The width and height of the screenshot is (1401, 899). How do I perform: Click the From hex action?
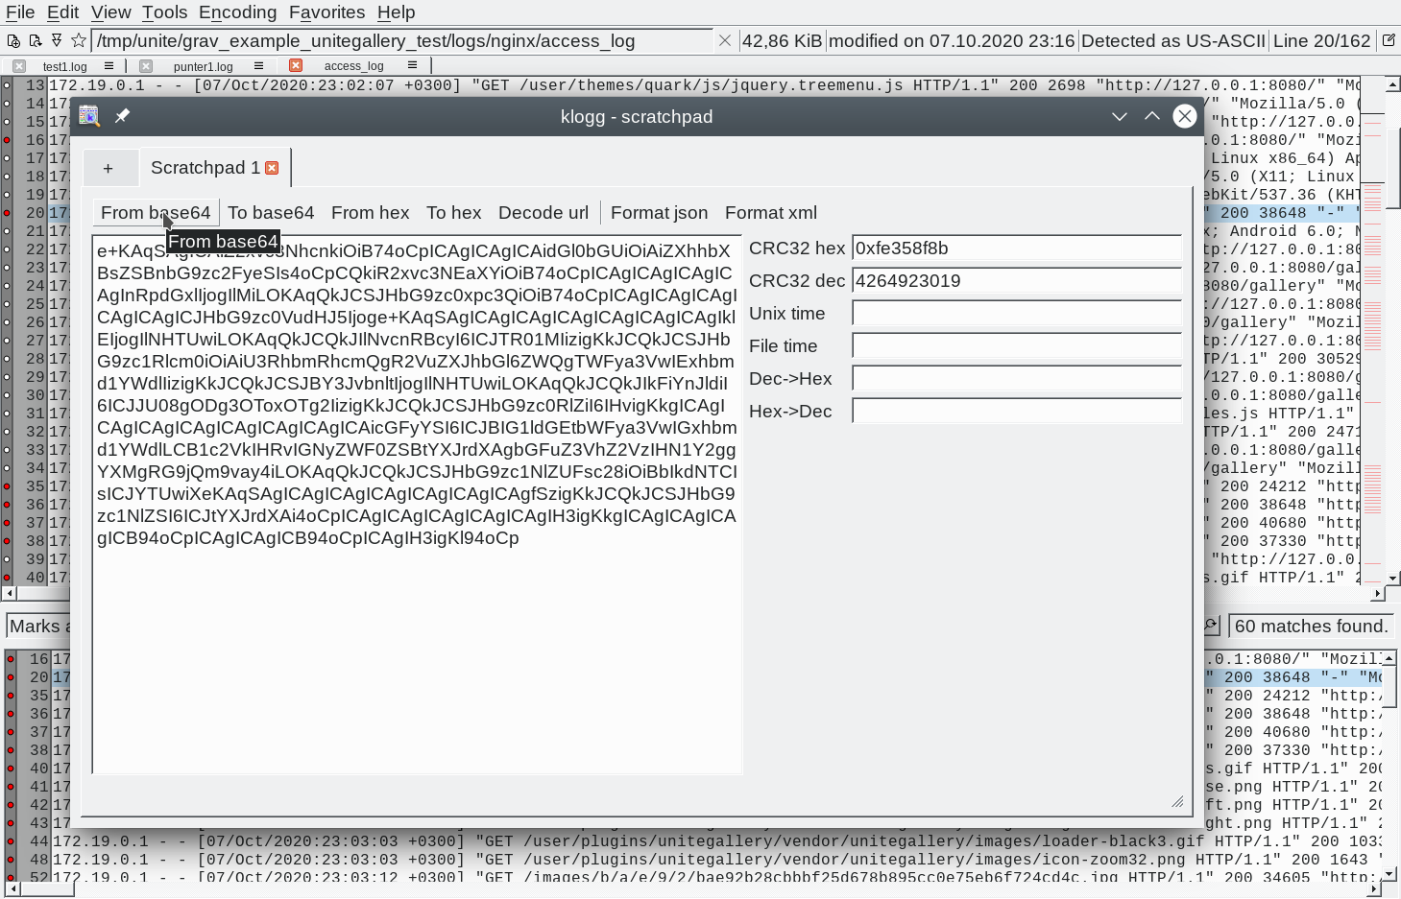(x=370, y=213)
